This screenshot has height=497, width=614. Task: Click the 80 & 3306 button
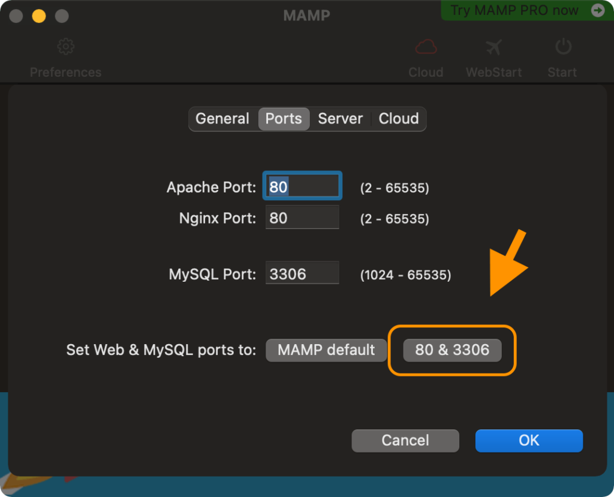click(x=452, y=350)
